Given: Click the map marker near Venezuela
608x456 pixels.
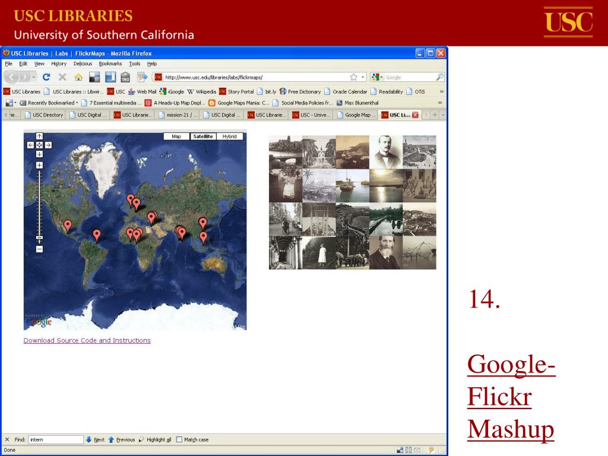Looking at the screenshot, I should tap(97, 235).
